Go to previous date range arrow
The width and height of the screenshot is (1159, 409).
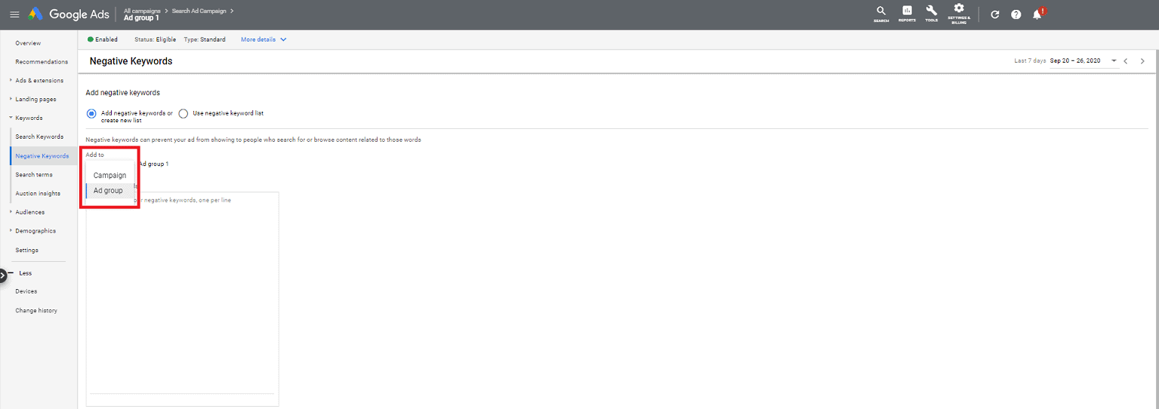point(1125,61)
